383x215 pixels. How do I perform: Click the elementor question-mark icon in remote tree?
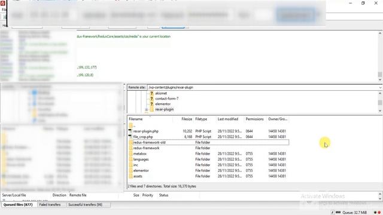point(151,104)
